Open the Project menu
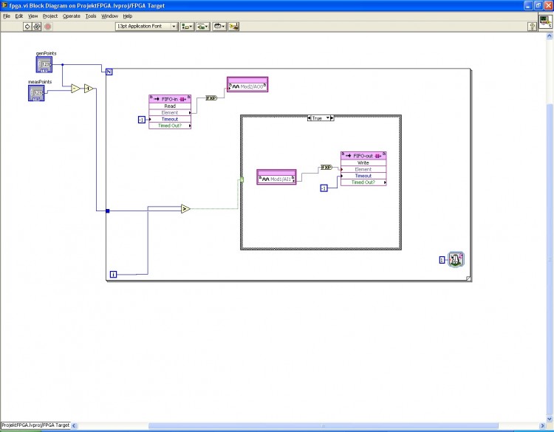Viewport: 554px width, 432px height. pos(49,16)
